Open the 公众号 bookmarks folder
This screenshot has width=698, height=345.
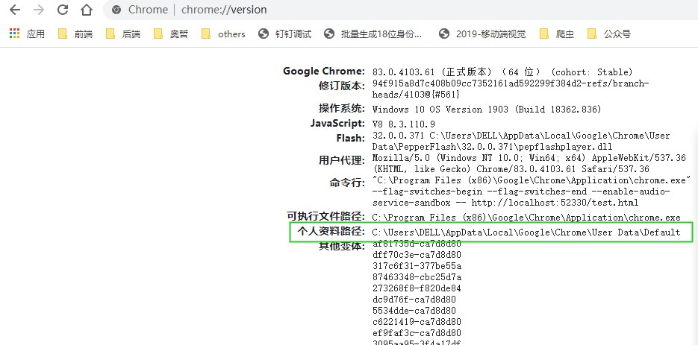[609, 34]
